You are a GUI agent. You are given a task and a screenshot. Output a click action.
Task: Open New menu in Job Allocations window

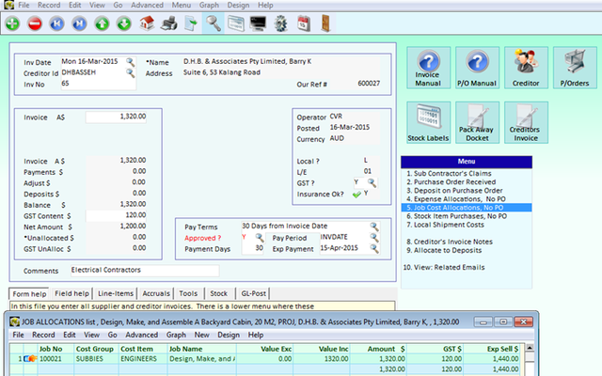[201, 335]
